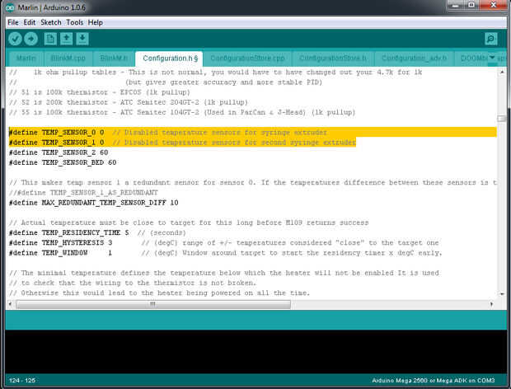Image resolution: width=511 pixels, height=389 pixels.
Task: Click the Arduino logo in title bar
Action: [10, 7]
